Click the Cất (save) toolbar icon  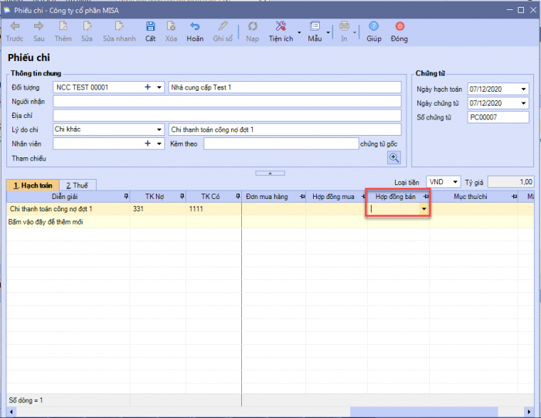[x=150, y=26]
